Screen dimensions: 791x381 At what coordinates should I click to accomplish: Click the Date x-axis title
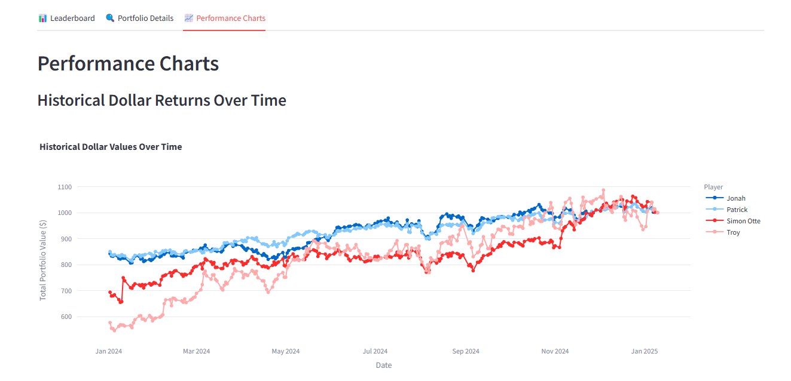pyautogui.click(x=384, y=365)
